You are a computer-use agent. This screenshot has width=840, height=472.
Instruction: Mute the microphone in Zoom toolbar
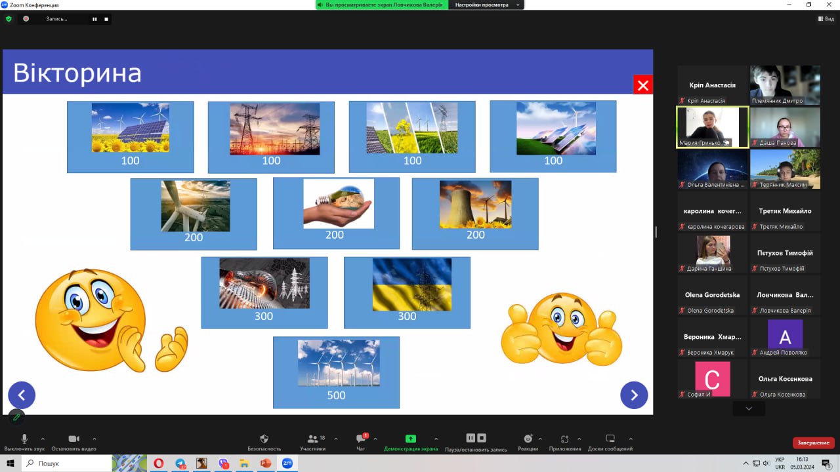(24, 439)
